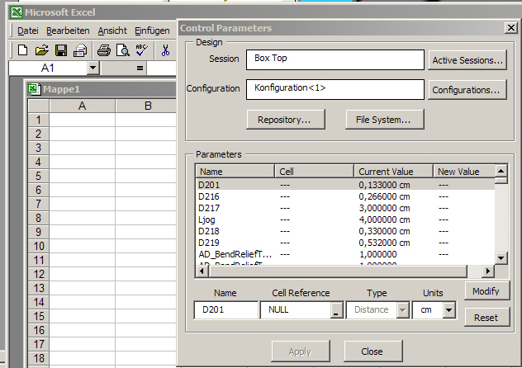This screenshot has width=522, height=368.
Task: Click the Open folder icon in Excel toolbar
Action: (42, 50)
